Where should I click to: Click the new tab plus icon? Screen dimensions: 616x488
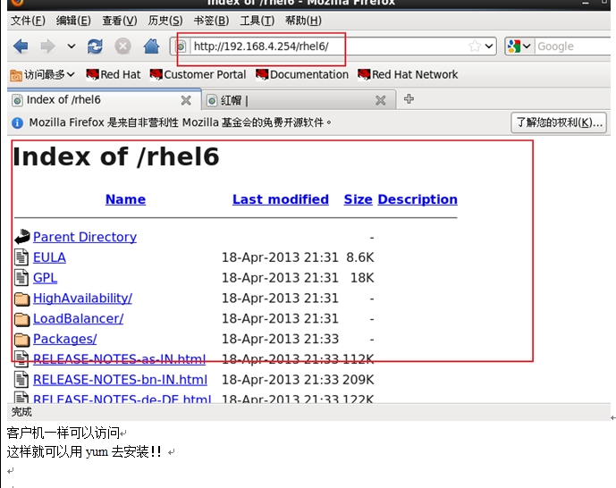pyautogui.click(x=409, y=99)
